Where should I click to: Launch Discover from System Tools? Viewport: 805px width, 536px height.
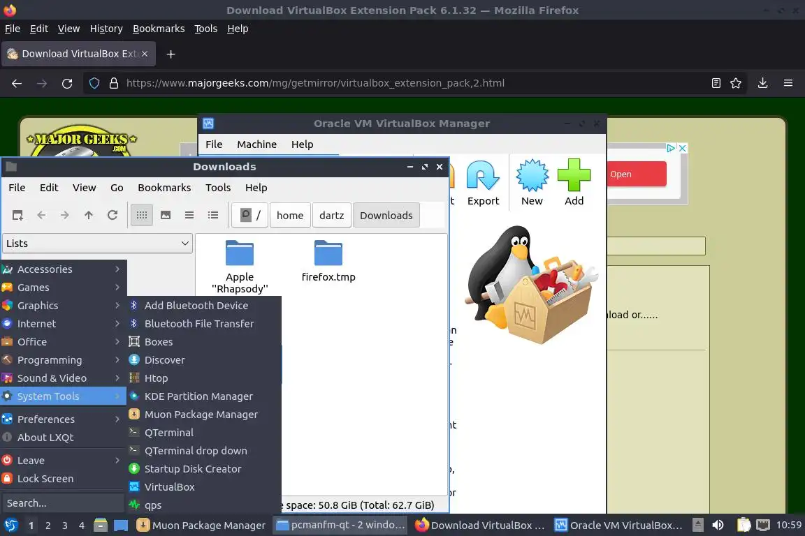[x=204, y=360]
